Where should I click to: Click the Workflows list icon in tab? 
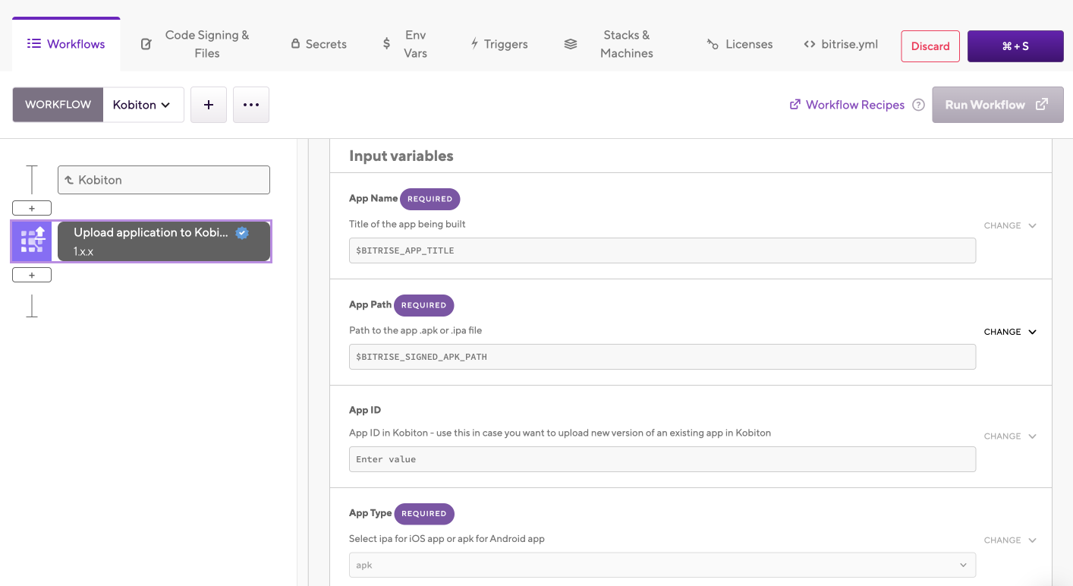pyautogui.click(x=33, y=44)
